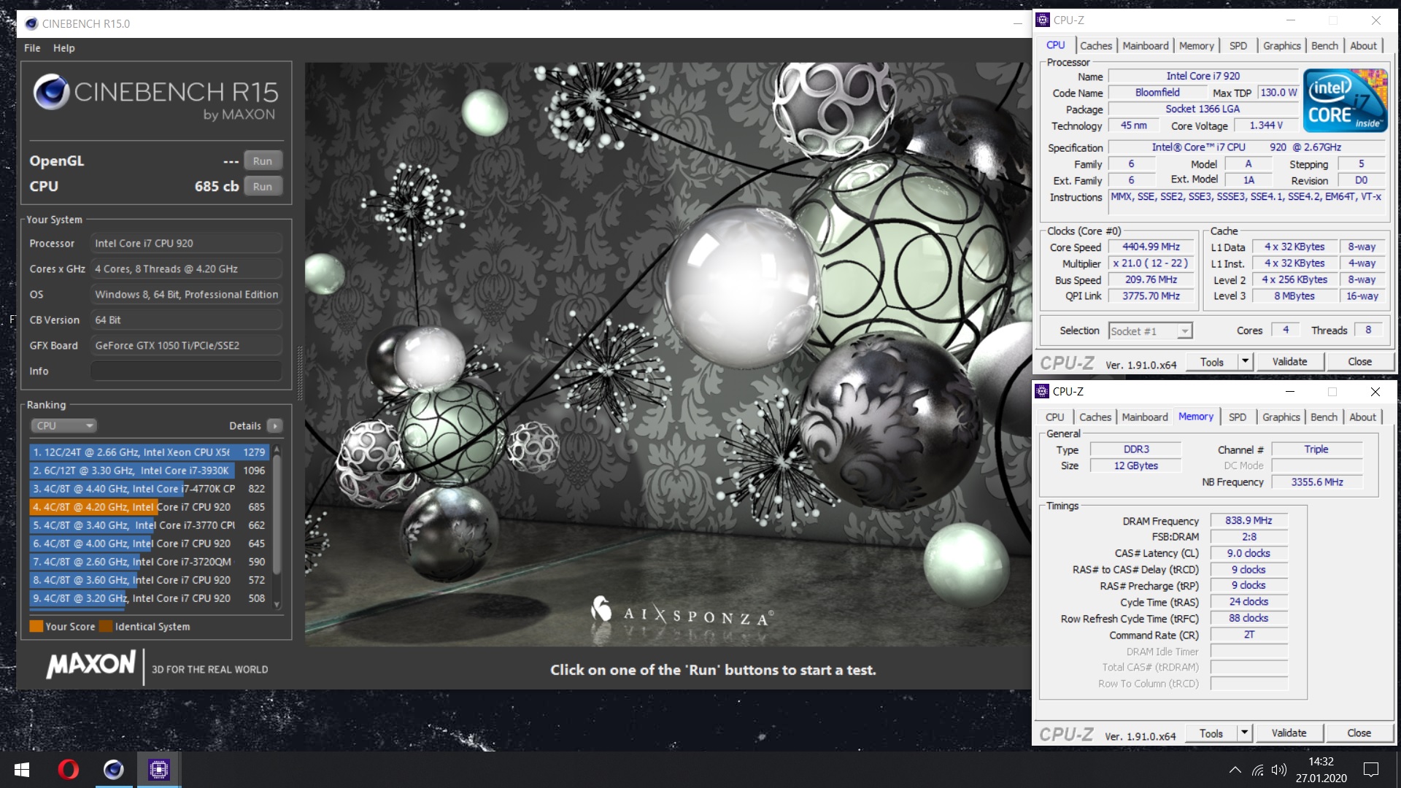The height and width of the screenshot is (788, 1401).
Task: Run the CPU benchmark
Action: click(x=263, y=186)
